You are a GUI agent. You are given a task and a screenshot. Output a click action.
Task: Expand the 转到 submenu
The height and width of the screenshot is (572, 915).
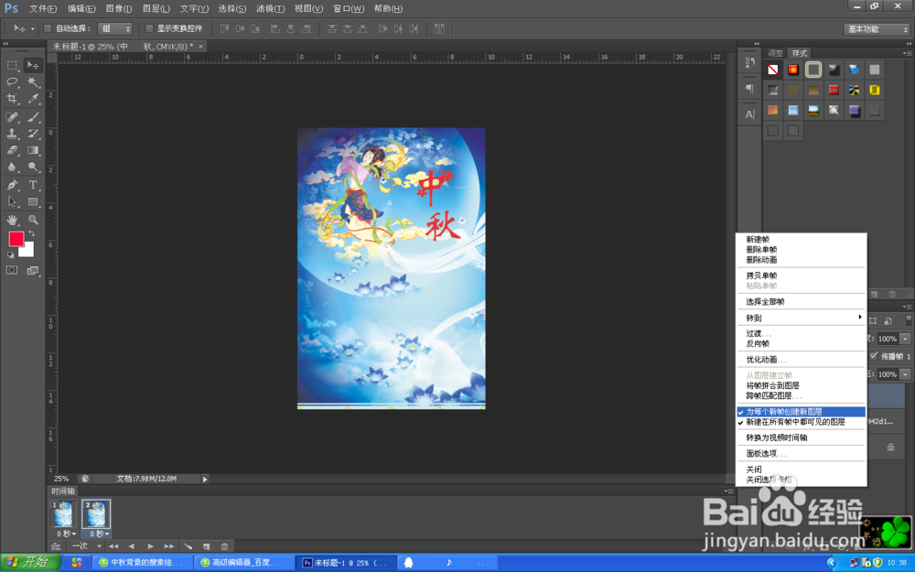coord(802,318)
